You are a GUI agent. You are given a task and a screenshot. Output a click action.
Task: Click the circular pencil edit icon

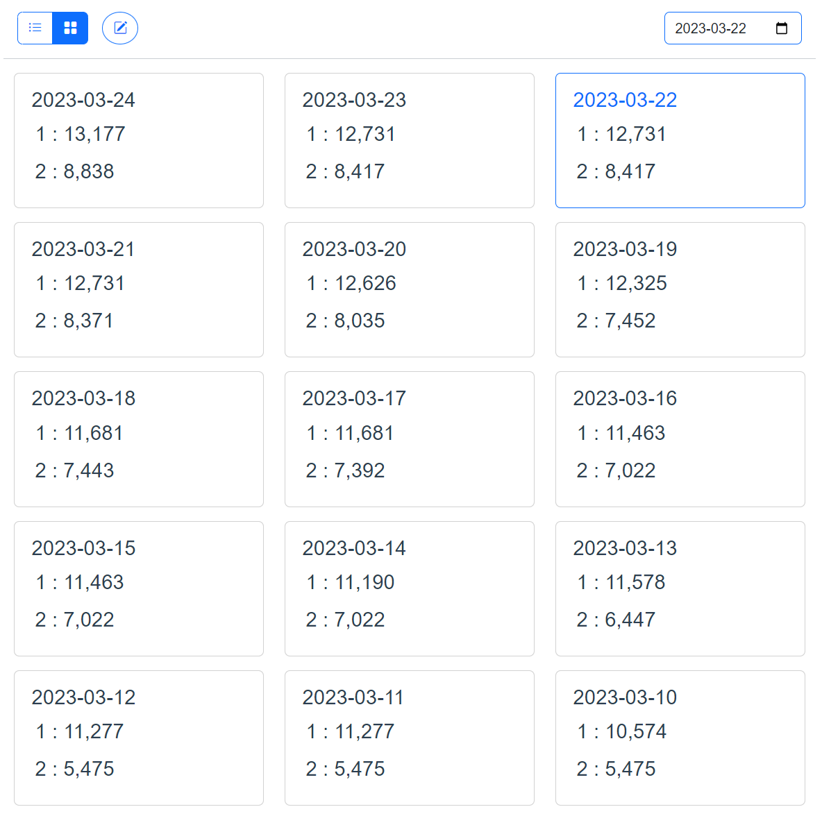(119, 28)
